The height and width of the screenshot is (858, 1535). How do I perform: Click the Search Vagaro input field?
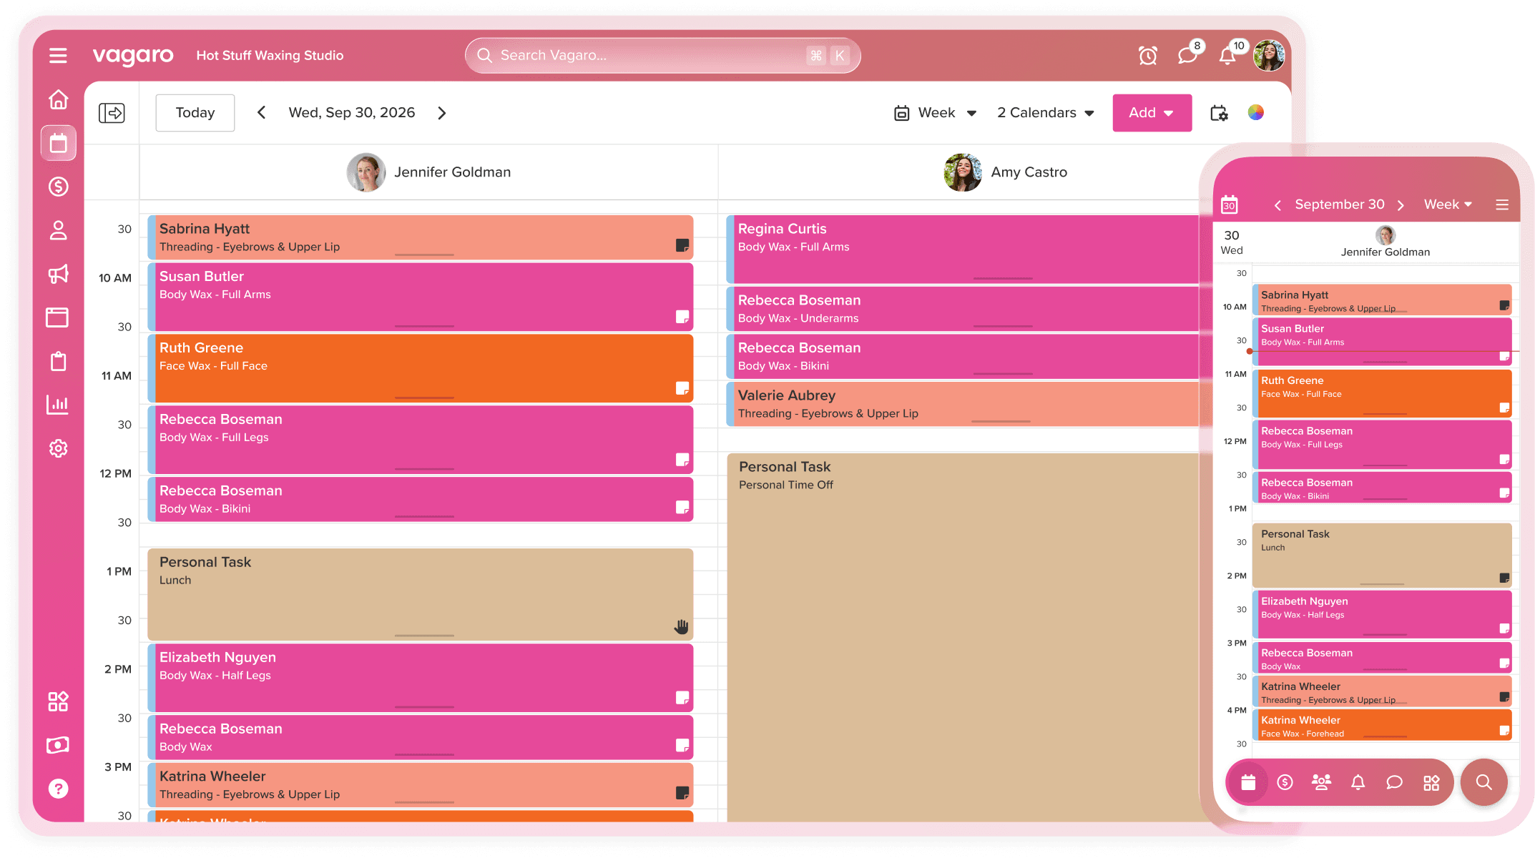tap(644, 55)
